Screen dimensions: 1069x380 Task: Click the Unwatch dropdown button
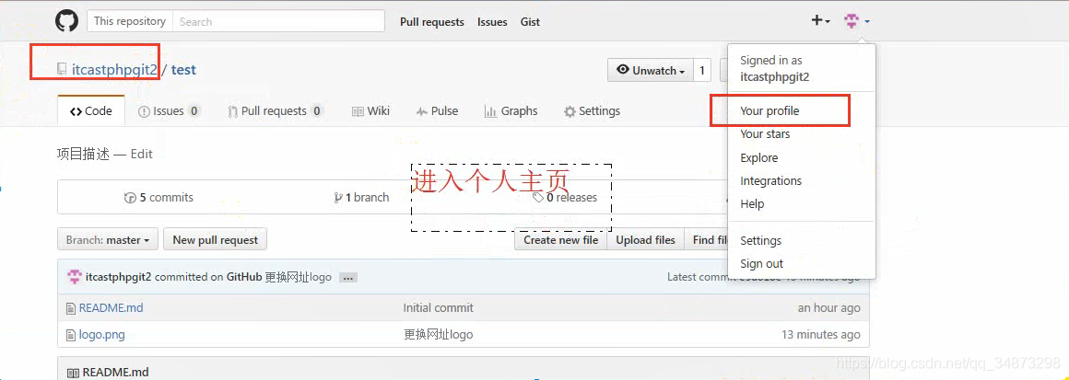[x=651, y=70]
